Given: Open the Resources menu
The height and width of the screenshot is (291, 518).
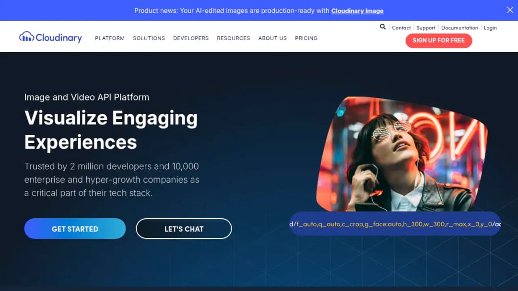Looking at the screenshot, I should click(233, 38).
